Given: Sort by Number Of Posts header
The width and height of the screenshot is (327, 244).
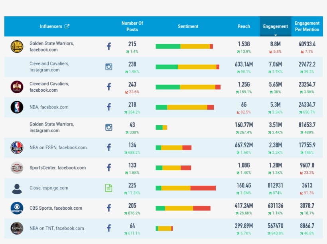Looking at the screenshot, I should [x=132, y=26].
